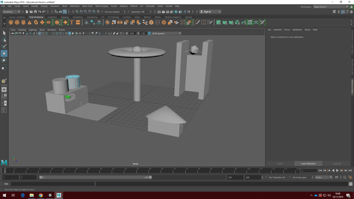This screenshot has height=199, width=354.
Task: Click the SVG import shelf icon
Action: [x=78, y=22]
